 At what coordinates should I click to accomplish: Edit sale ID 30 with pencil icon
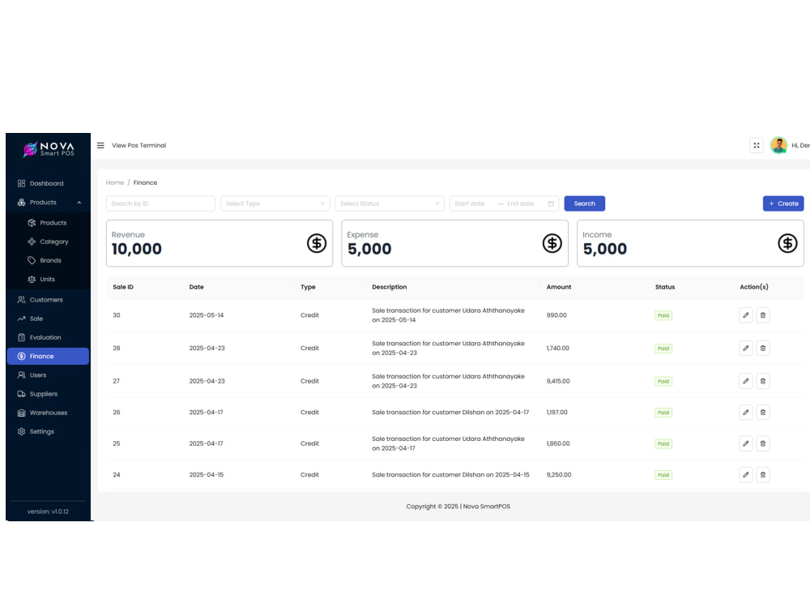coord(745,315)
